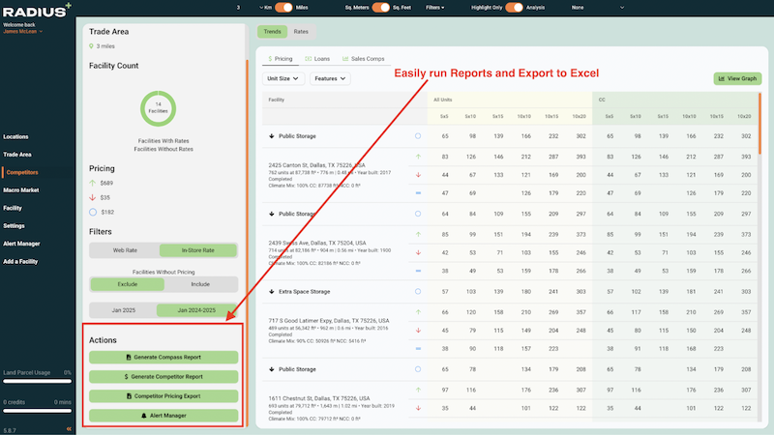Image resolution: width=774 pixels, height=435 pixels.
Task: Click the Loans tab money icon
Action: pyautogui.click(x=308, y=59)
